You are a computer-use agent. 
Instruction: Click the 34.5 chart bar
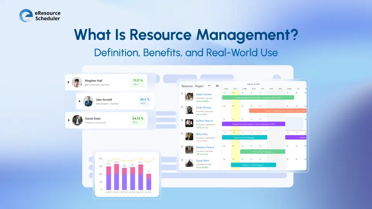point(140,177)
